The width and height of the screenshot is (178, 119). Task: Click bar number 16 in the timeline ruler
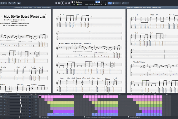84,94
